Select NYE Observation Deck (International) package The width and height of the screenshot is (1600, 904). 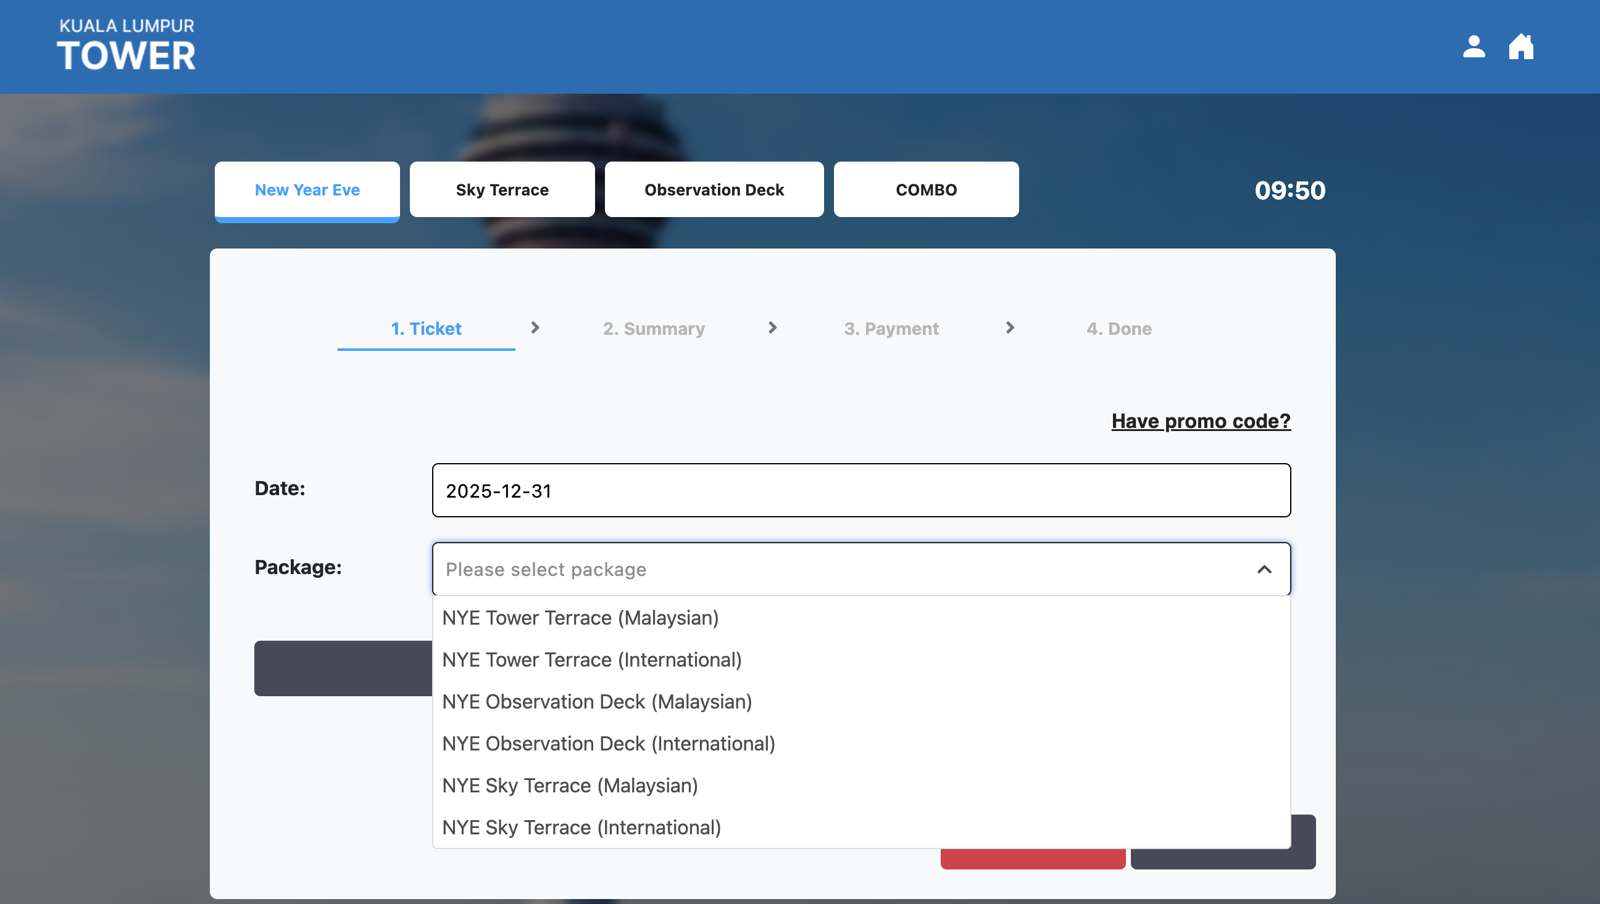click(x=608, y=743)
